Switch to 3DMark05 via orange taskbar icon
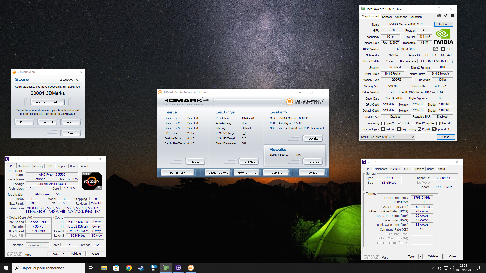Screen dimensions: 486x273 [191, 268]
